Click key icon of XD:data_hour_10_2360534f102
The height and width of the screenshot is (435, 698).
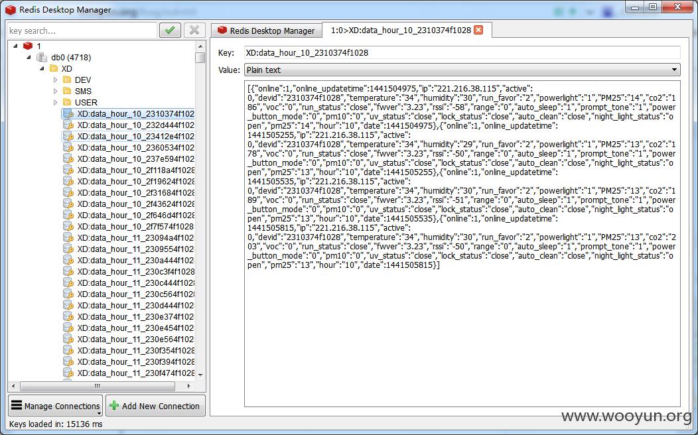(68, 148)
